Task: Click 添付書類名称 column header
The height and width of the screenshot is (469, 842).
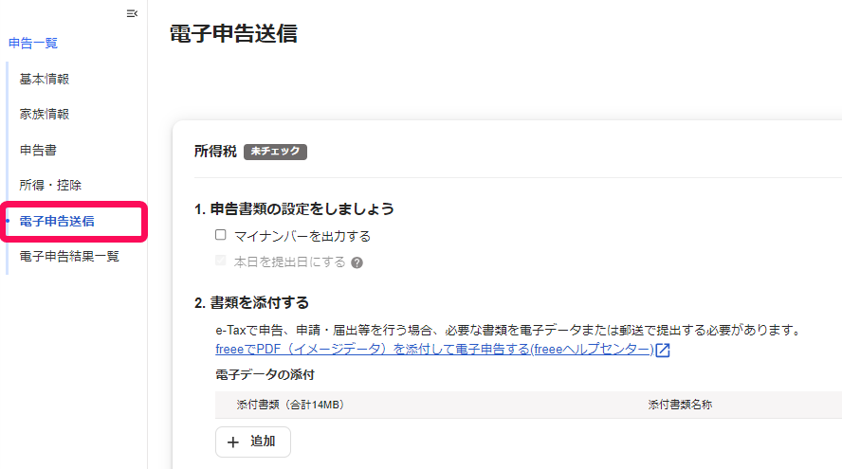Action: click(680, 405)
